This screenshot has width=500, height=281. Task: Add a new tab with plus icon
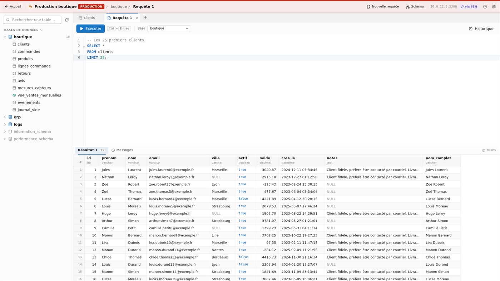[x=145, y=17]
